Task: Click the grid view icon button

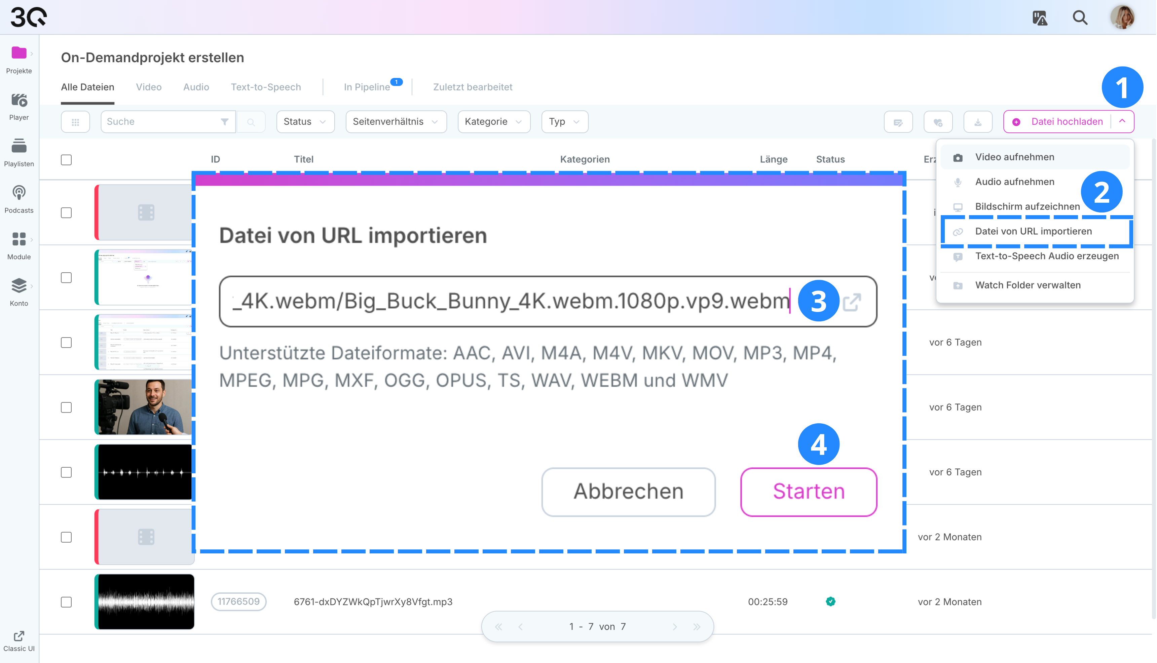Action: pyautogui.click(x=75, y=122)
